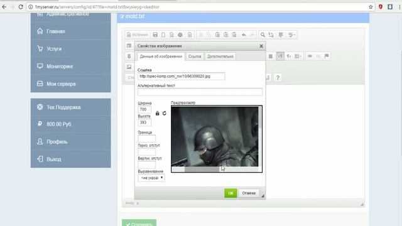Click the browser address bar URL
The height and width of the screenshot is (226, 402).
click(97, 7)
